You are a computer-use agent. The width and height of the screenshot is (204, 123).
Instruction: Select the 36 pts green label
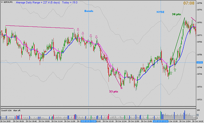(x=176, y=14)
